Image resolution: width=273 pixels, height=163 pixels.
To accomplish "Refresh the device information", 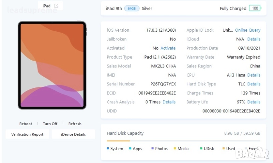I will click(x=75, y=124).
